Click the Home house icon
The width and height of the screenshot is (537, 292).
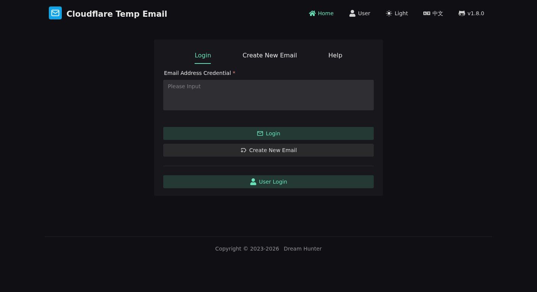tap(312, 13)
